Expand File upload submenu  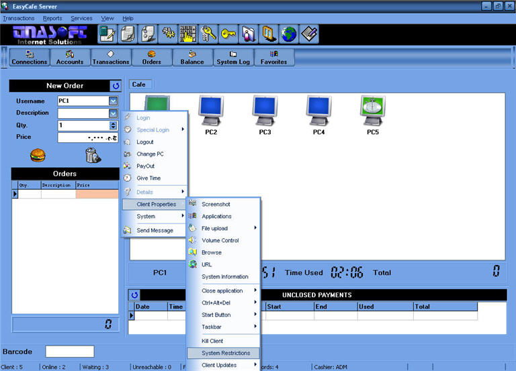click(224, 228)
